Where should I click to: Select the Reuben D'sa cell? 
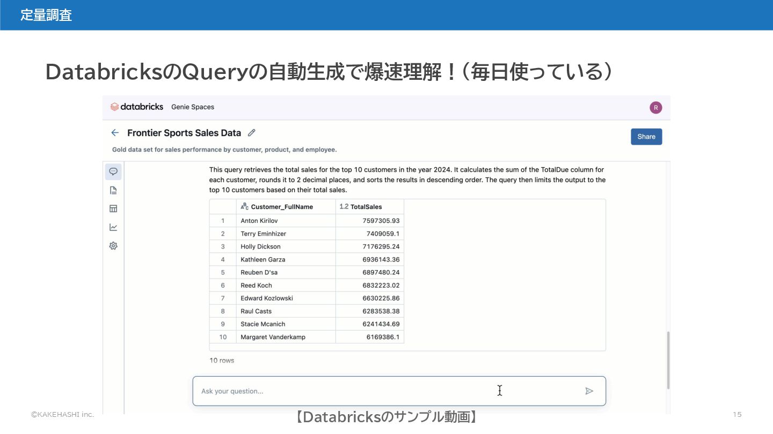pos(286,272)
